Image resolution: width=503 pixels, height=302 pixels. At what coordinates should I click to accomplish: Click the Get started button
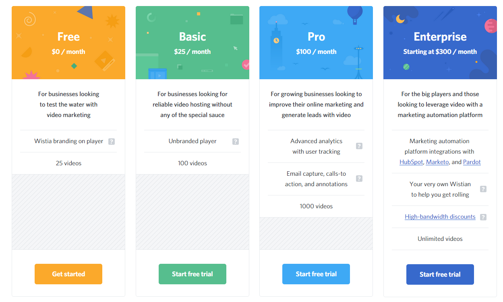tap(68, 274)
